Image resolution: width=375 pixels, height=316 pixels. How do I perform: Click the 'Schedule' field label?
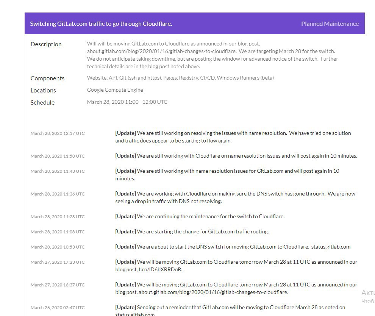tap(42, 102)
